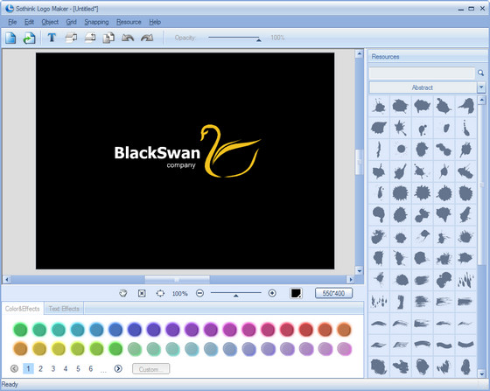Click the zoom out minus icon

199,293
